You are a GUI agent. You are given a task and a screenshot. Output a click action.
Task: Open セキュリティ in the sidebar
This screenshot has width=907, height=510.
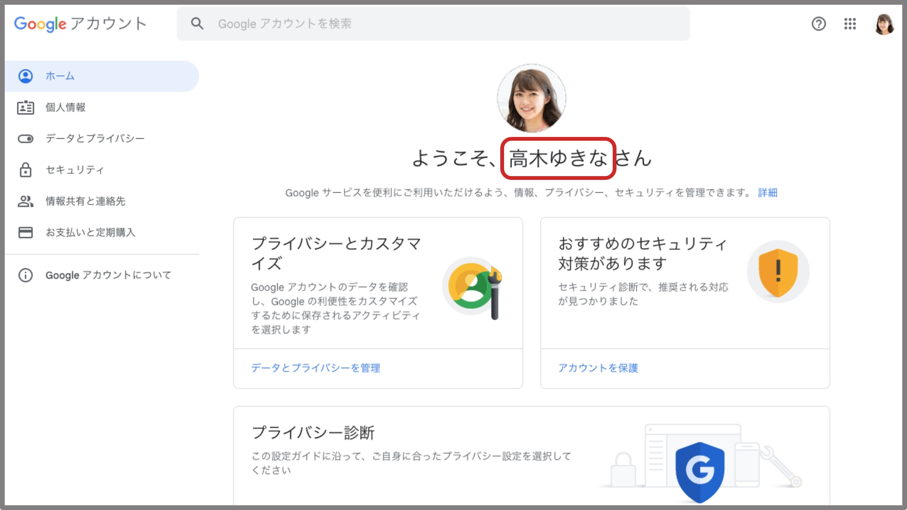coord(102,170)
